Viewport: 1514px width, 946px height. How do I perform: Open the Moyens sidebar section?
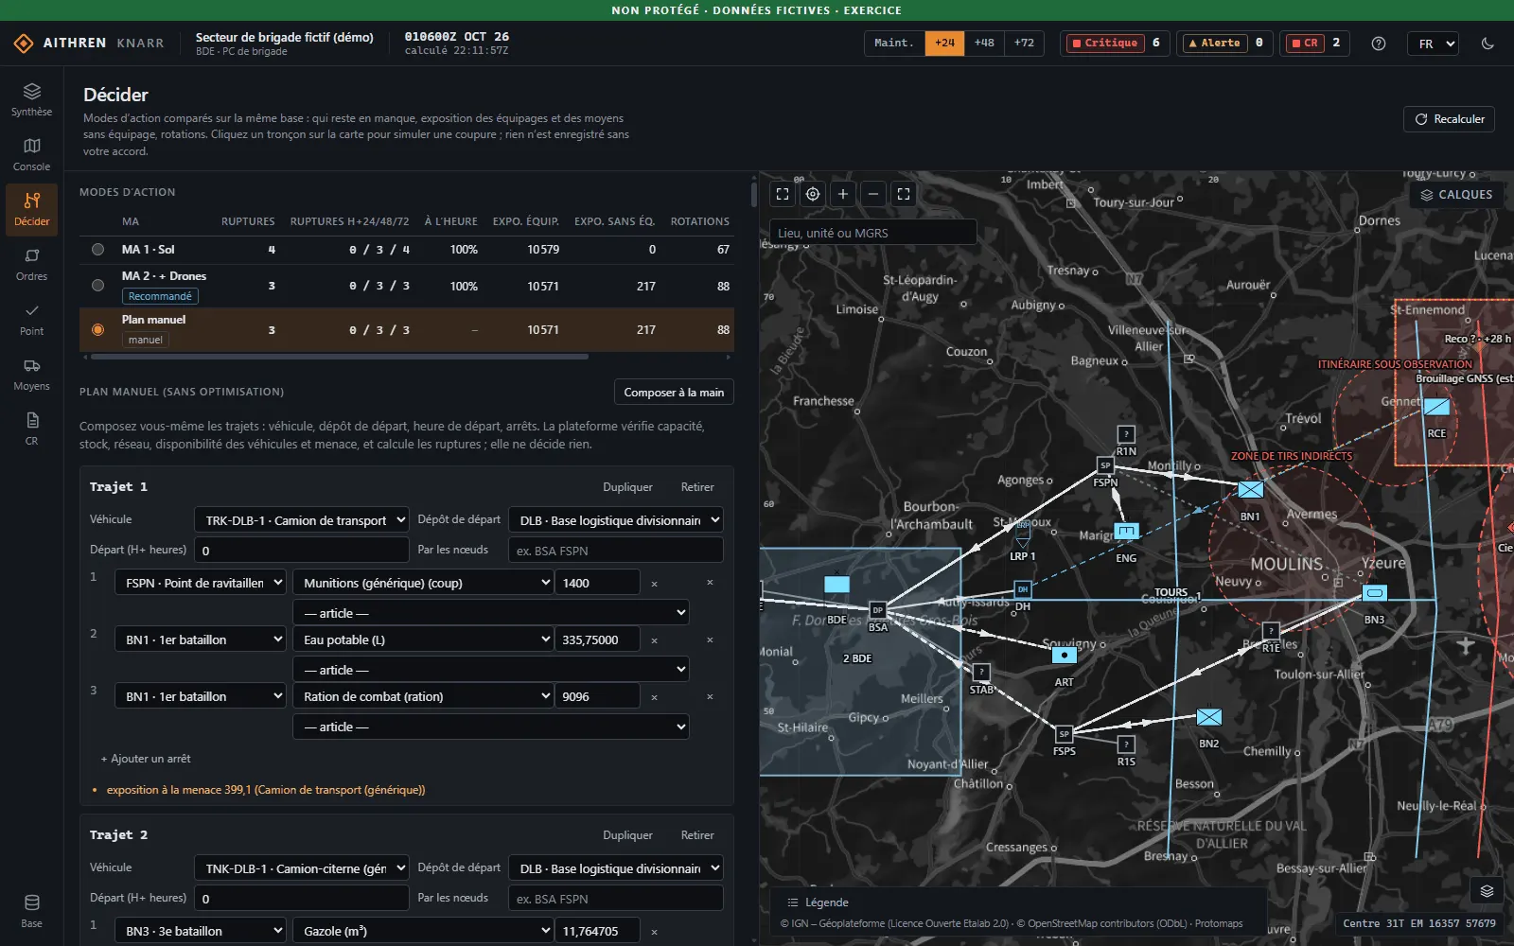tap(31, 374)
